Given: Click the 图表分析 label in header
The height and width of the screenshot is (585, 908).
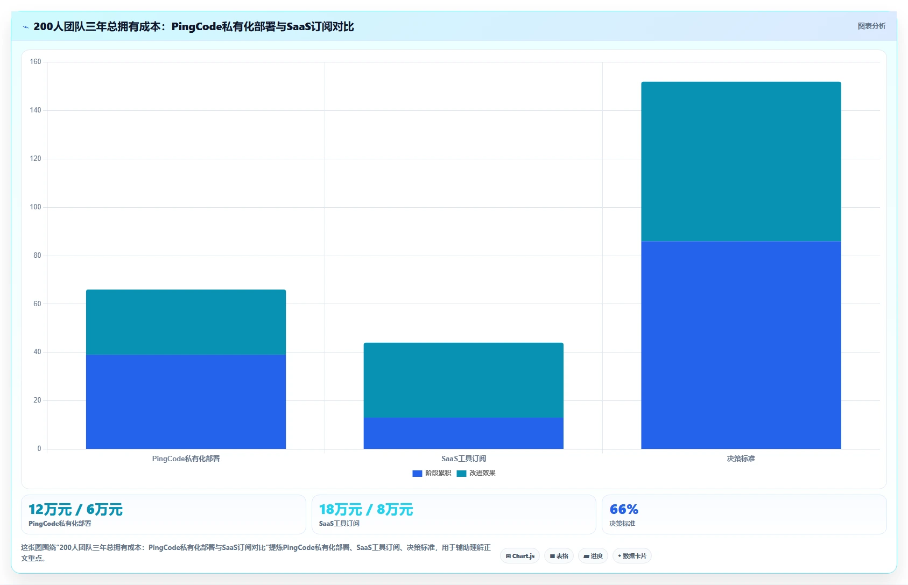Looking at the screenshot, I should point(871,26).
